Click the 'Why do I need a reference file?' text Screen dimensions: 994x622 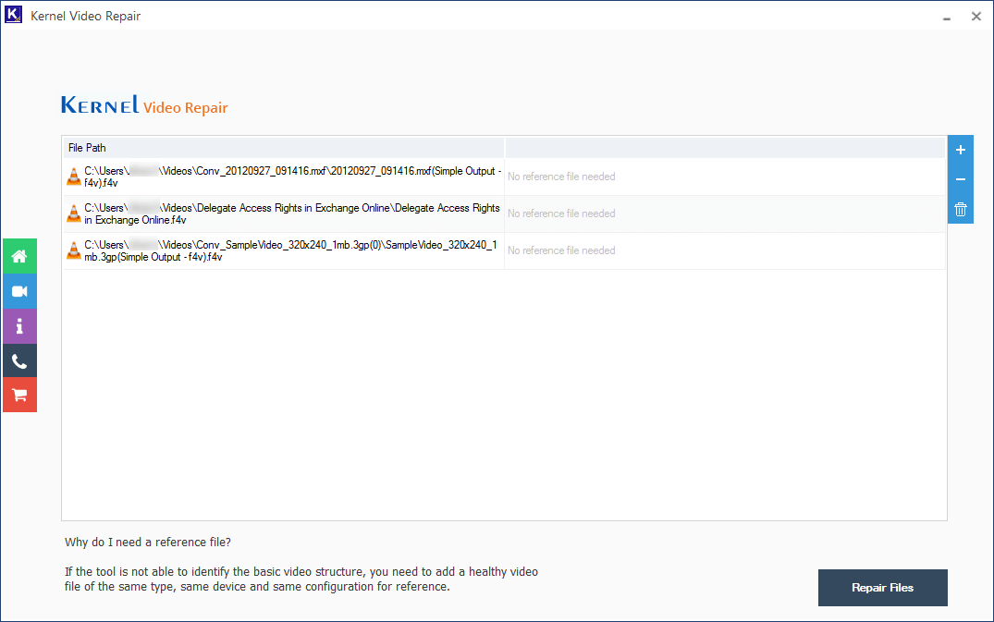148,543
